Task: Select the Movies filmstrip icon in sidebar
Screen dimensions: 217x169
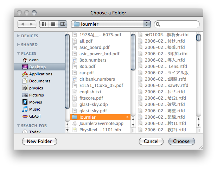Action: point(25,102)
